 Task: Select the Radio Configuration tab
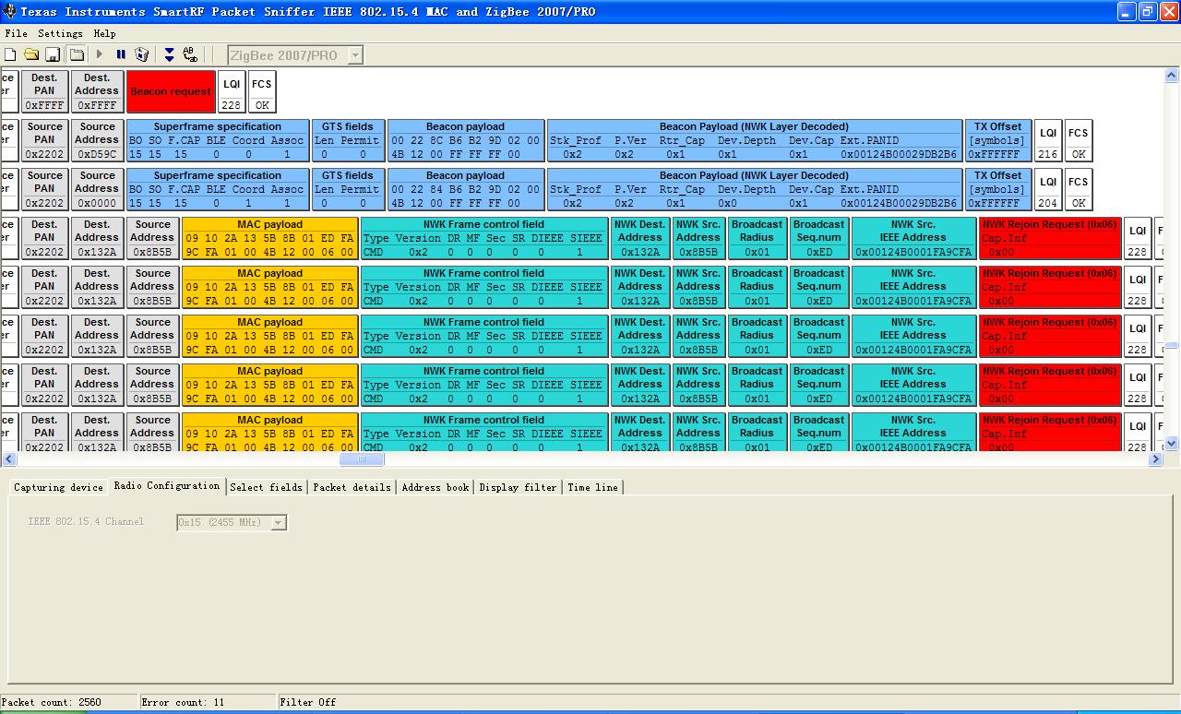(x=167, y=485)
